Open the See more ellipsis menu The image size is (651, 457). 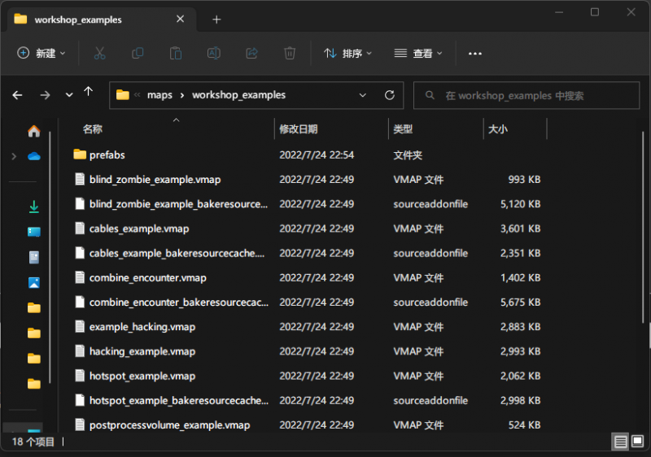click(x=475, y=54)
